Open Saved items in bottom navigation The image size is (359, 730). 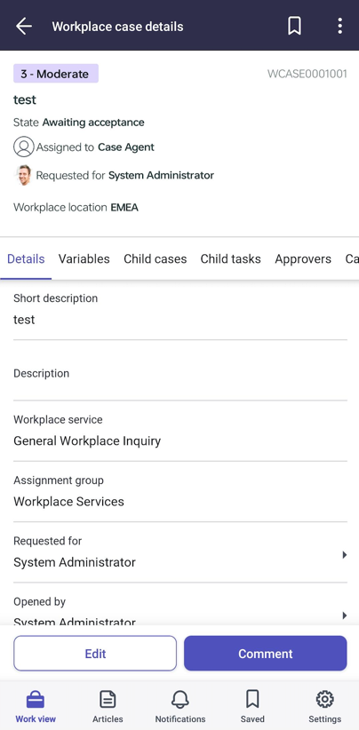pyautogui.click(x=252, y=707)
